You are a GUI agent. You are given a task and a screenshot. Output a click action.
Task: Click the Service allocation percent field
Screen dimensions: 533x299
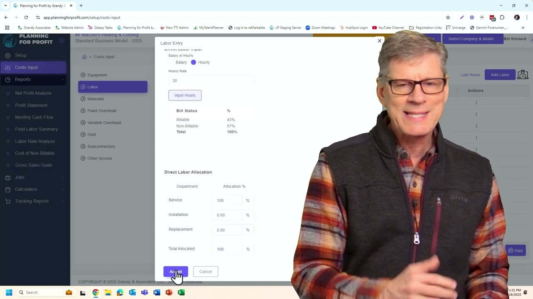coord(227,201)
